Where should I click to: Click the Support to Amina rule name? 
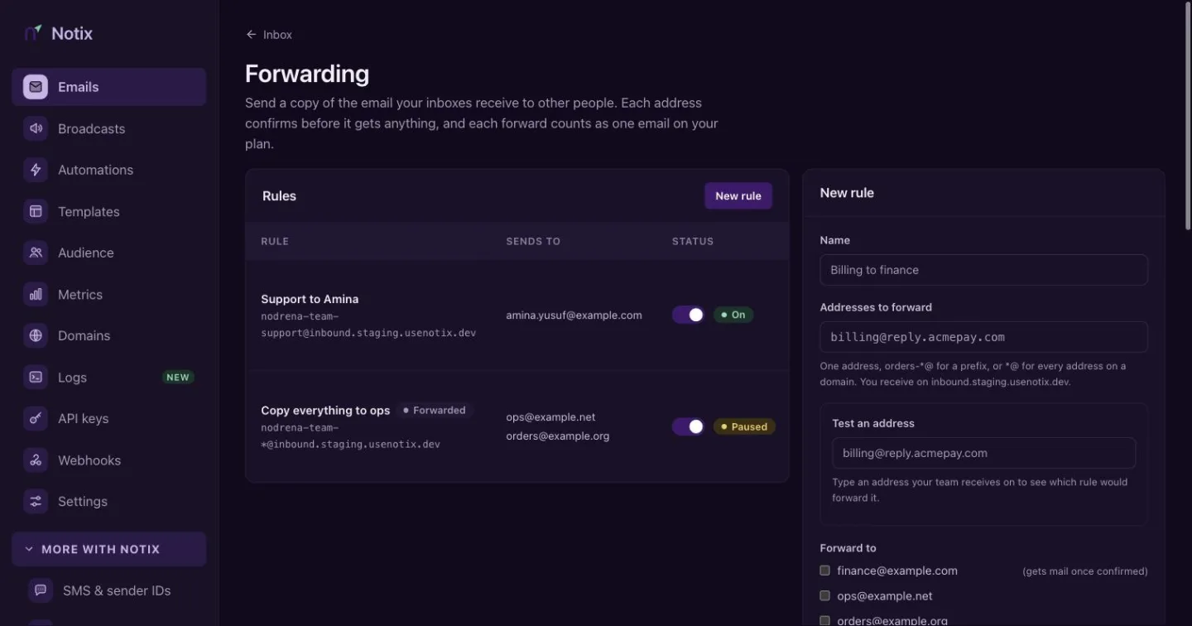tap(310, 299)
